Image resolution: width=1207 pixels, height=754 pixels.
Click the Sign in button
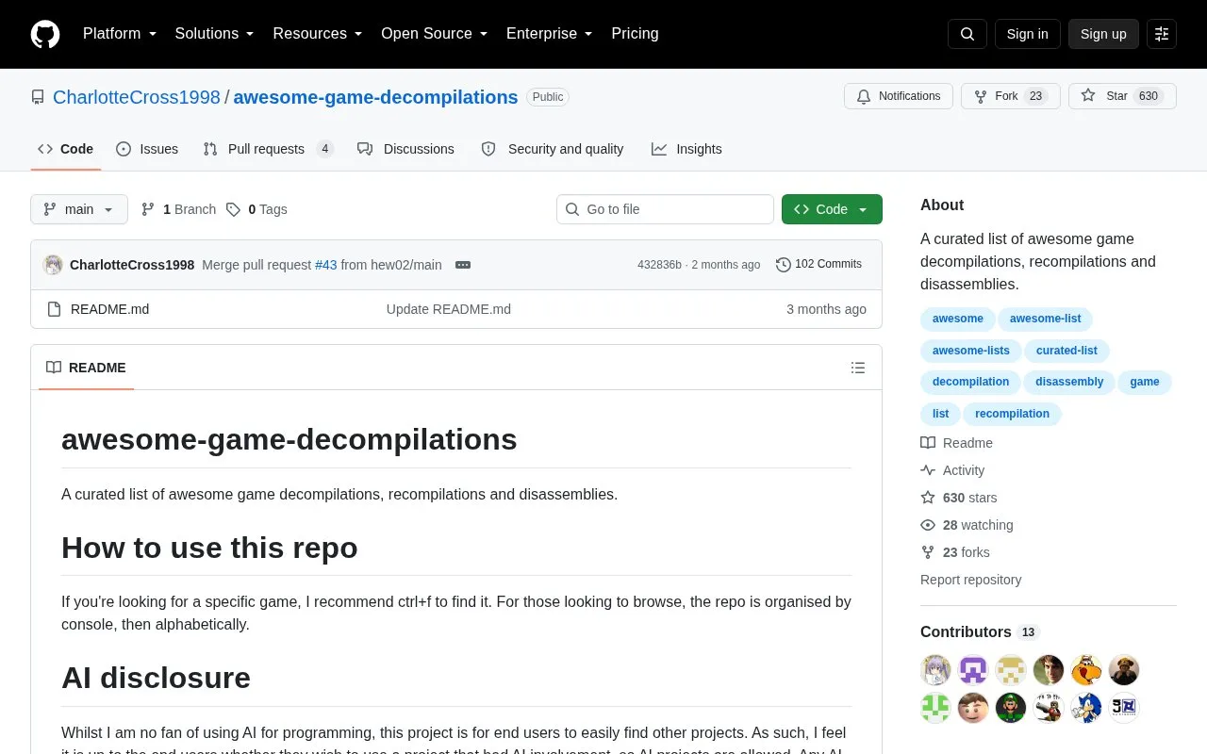point(1027,34)
